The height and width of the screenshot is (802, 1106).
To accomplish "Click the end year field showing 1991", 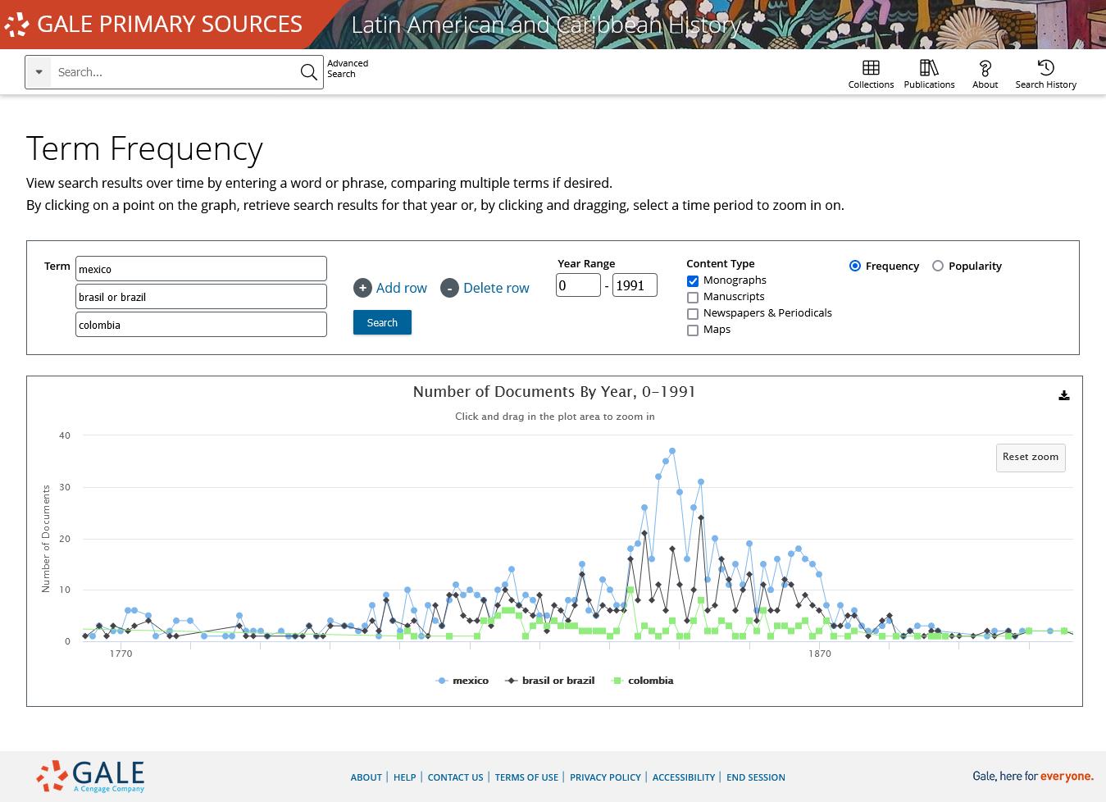I will coord(635,285).
